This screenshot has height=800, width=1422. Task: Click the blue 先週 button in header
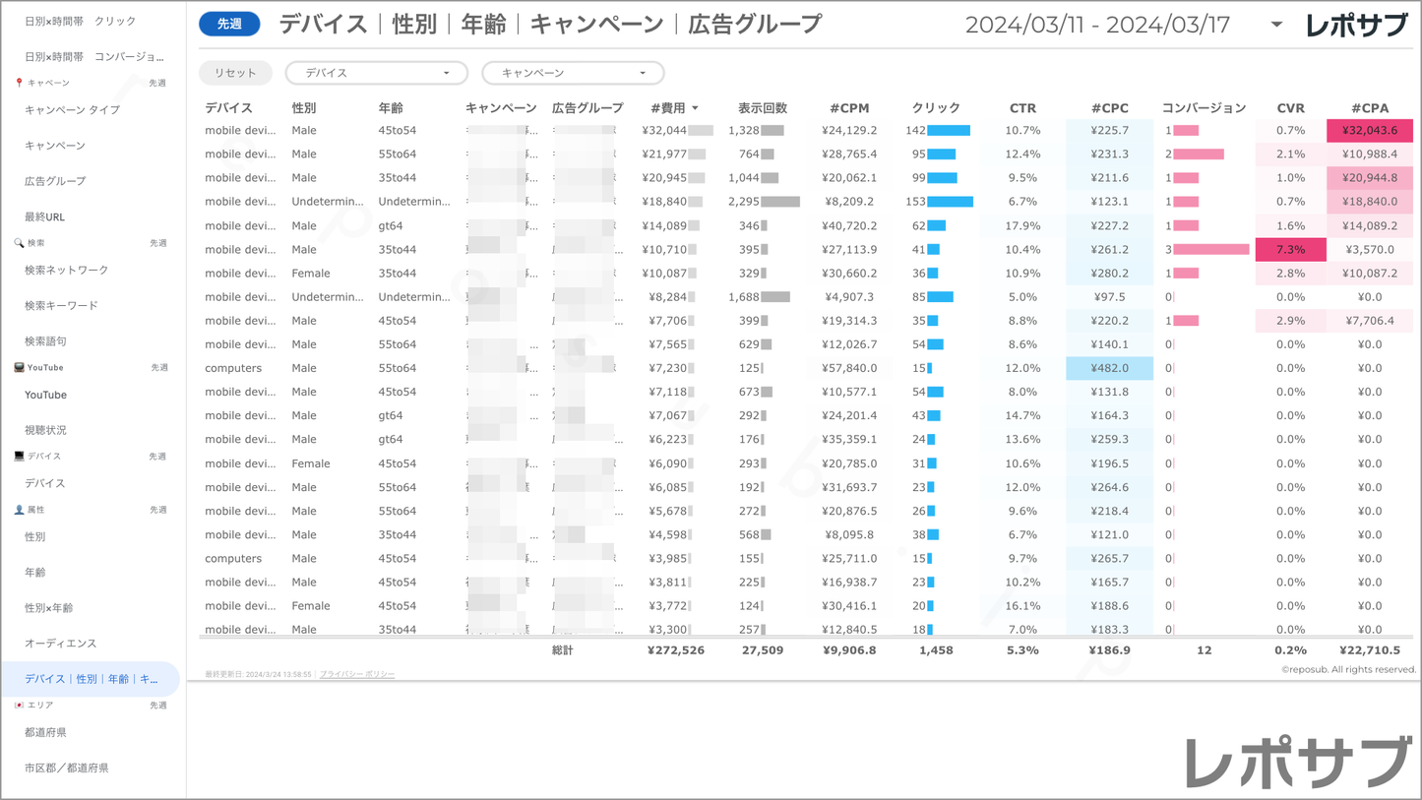pos(229,24)
